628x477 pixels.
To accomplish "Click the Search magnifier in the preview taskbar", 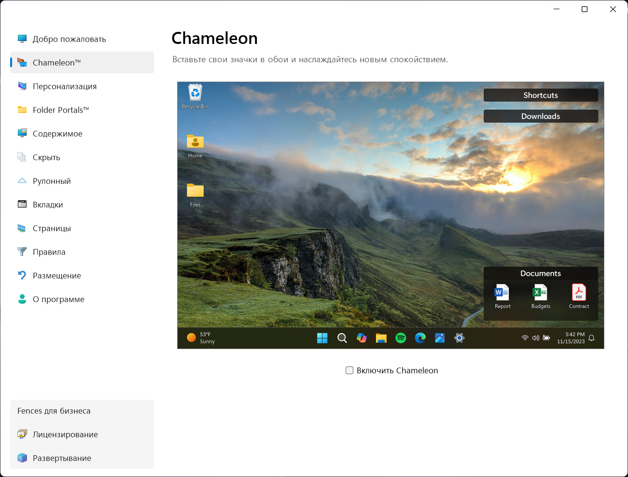I will pos(342,338).
